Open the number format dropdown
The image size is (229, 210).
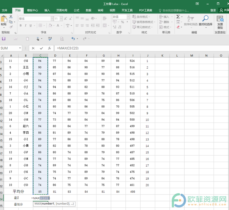point(128,17)
